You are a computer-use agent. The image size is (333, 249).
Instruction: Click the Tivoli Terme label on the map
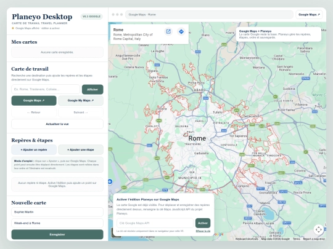coord(286,110)
